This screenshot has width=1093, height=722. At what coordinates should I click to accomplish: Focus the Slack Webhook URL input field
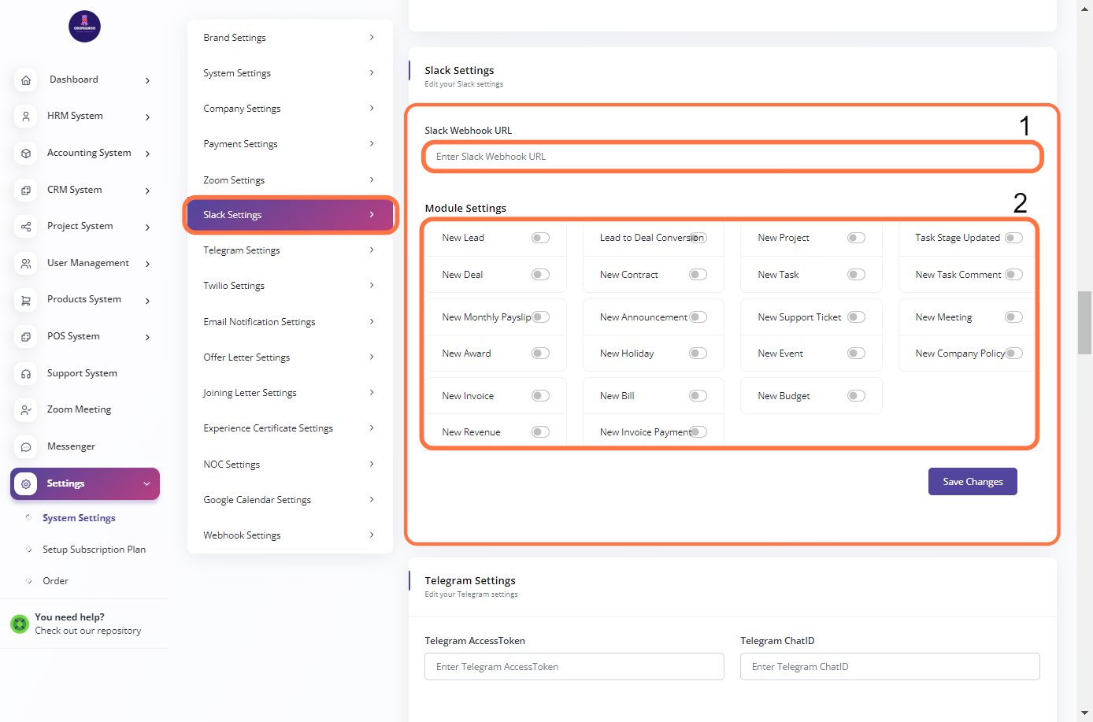[x=732, y=157]
